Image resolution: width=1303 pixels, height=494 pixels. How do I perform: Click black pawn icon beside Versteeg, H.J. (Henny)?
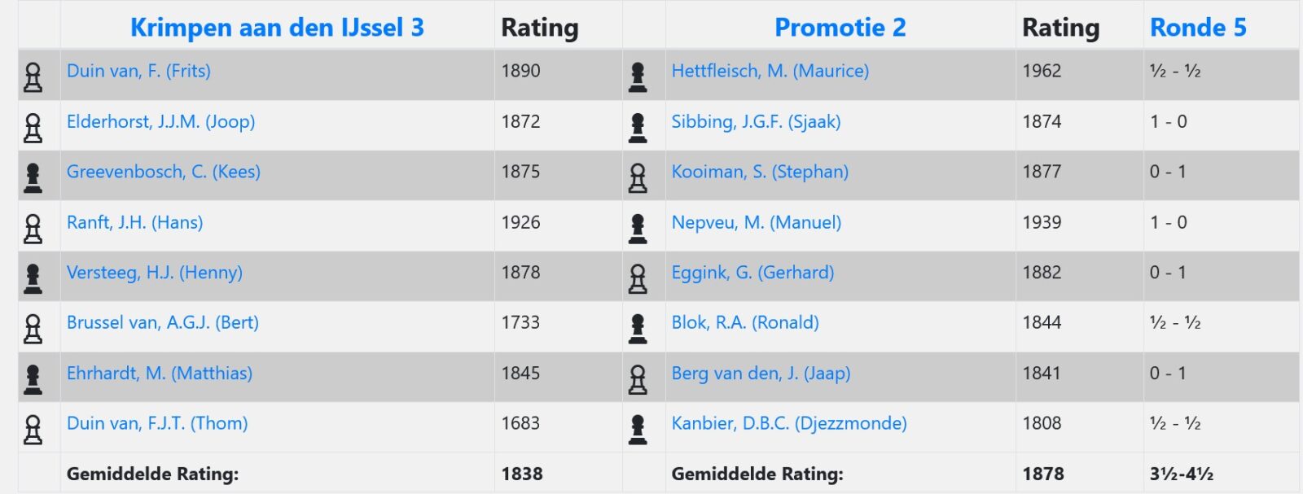tap(33, 279)
